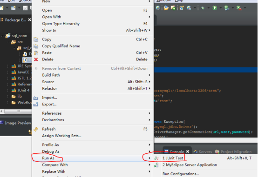Choose Open Type Hierarchy menu entry
This screenshot has width=258, height=177.
click(x=93, y=24)
